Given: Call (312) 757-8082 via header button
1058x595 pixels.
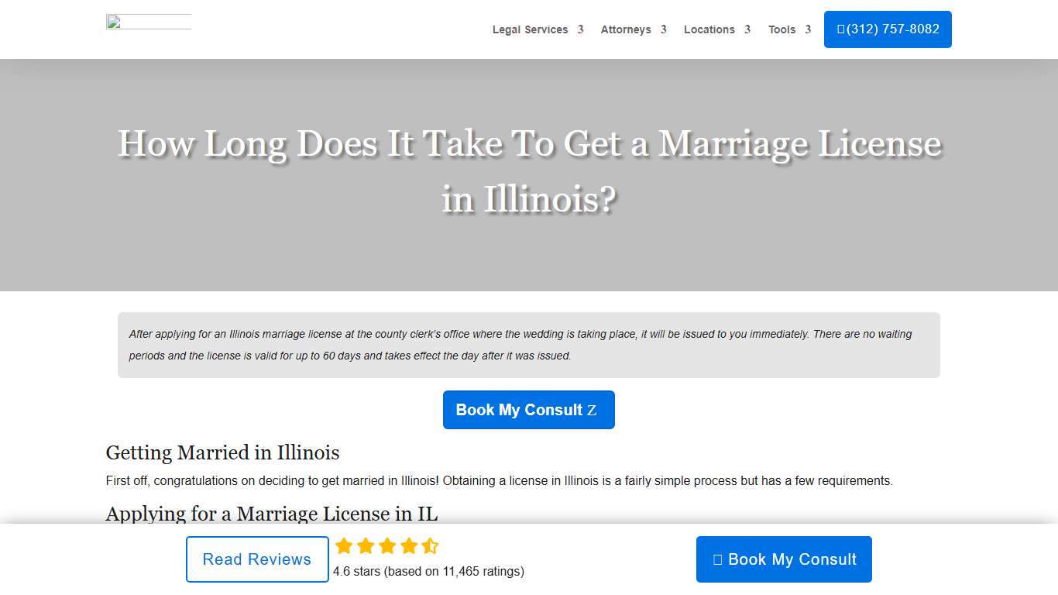Looking at the screenshot, I should (888, 29).
